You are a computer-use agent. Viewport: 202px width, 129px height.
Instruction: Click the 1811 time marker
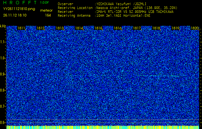point(21,28)
